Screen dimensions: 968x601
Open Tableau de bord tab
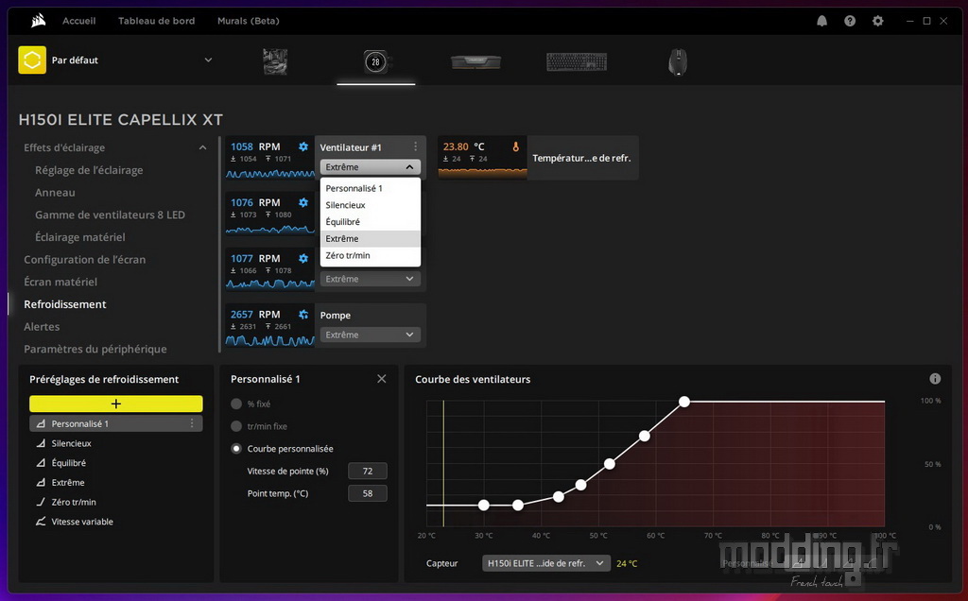point(156,21)
